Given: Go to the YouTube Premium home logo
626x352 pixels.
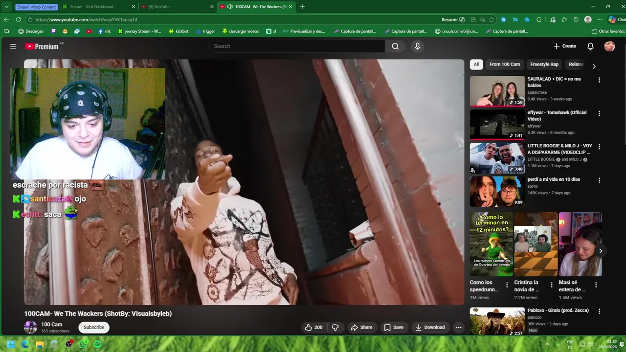Looking at the screenshot, I should tap(43, 46).
